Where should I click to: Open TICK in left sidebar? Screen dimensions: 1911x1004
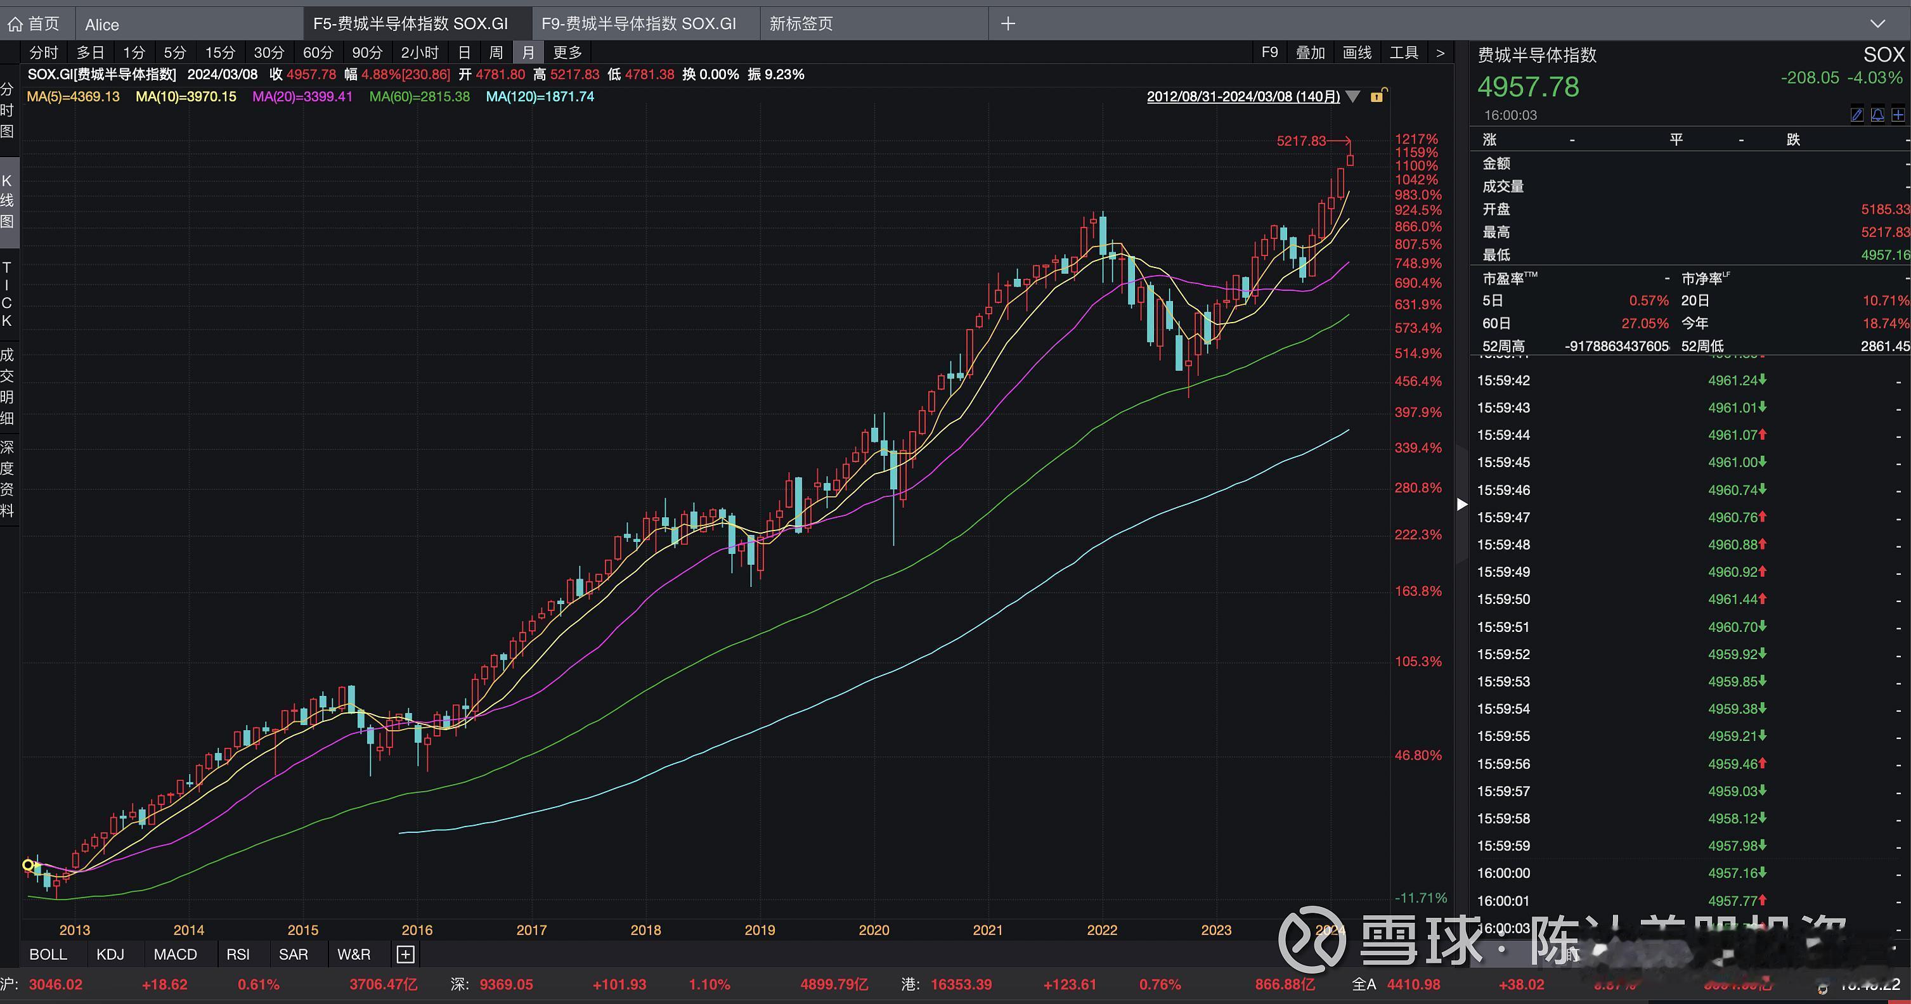(x=8, y=293)
